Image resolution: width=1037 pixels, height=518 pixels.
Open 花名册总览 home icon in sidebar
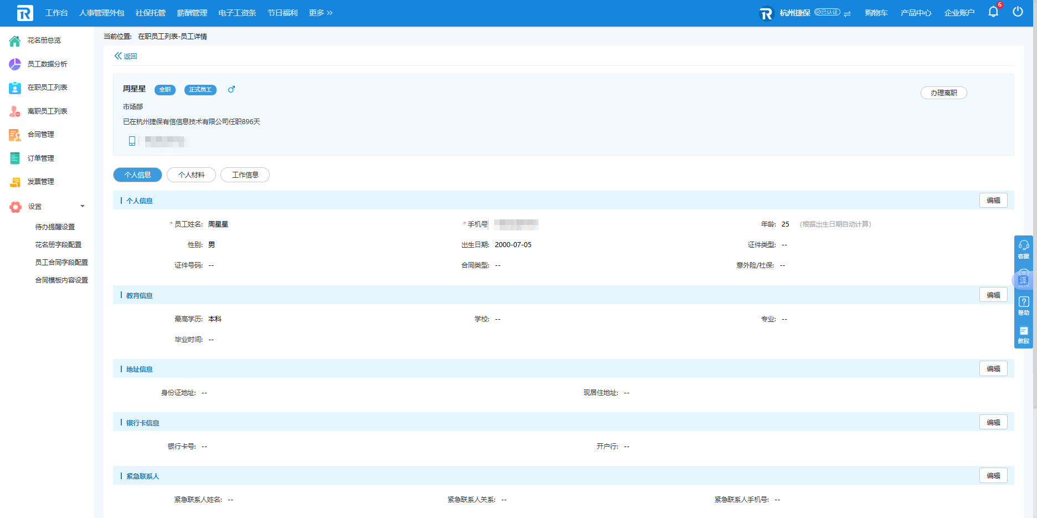click(x=15, y=40)
